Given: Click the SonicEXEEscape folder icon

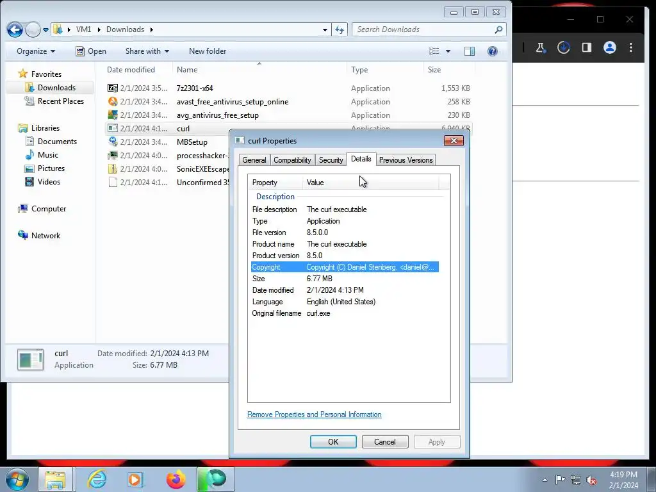Looking at the screenshot, I should click(x=113, y=168).
